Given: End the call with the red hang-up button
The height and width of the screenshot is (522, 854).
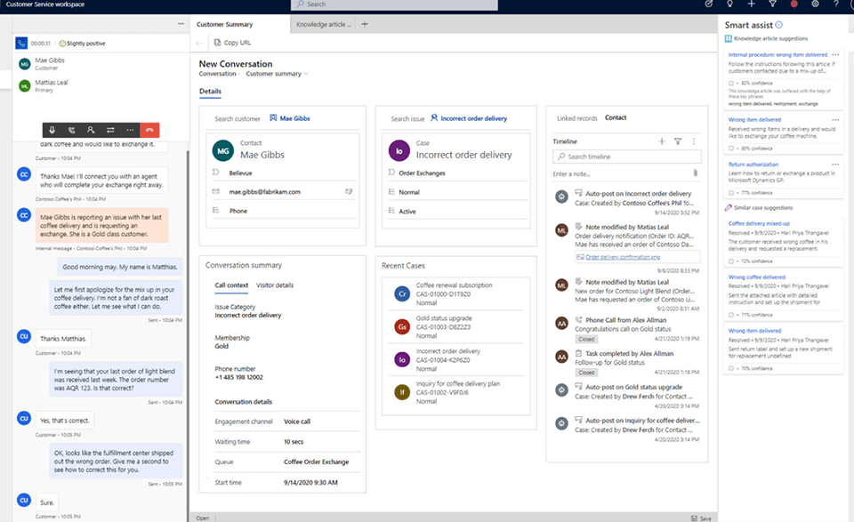Looking at the screenshot, I should pyautogui.click(x=150, y=130).
